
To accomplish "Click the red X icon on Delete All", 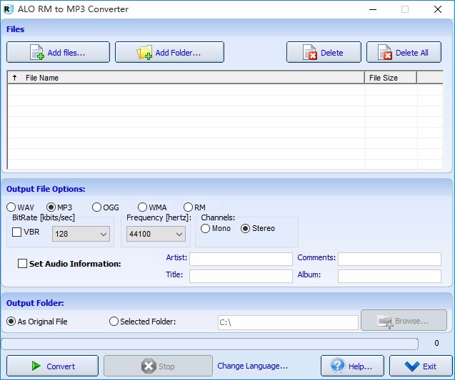I will [x=385, y=53].
